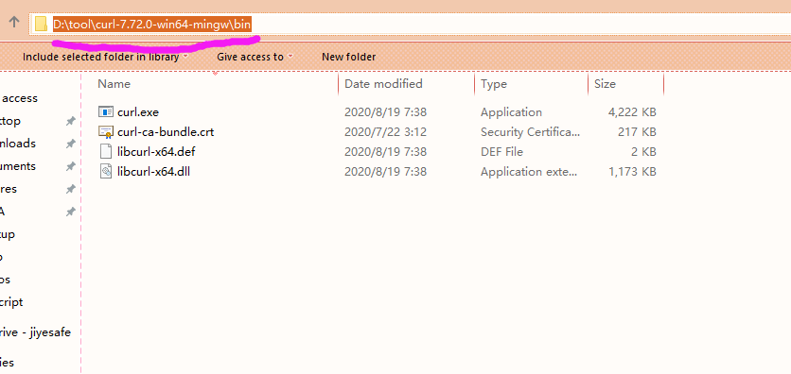Click the 1,173 KB size value
The width and height of the screenshot is (791, 374).
coord(632,172)
